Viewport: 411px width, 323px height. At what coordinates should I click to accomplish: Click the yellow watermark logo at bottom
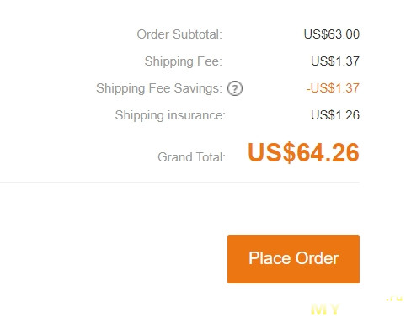(x=325, y=310)
